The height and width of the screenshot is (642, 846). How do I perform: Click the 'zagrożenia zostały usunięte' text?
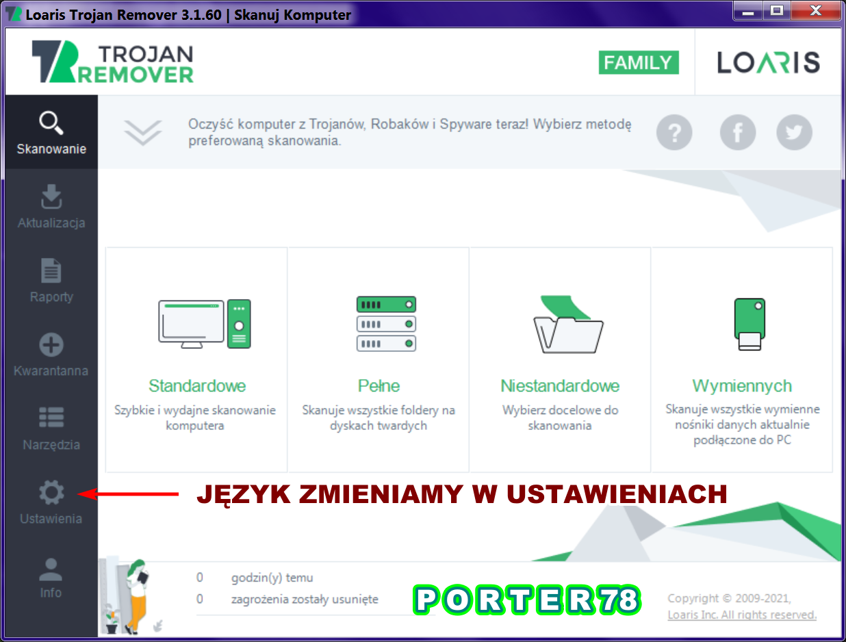305,600
